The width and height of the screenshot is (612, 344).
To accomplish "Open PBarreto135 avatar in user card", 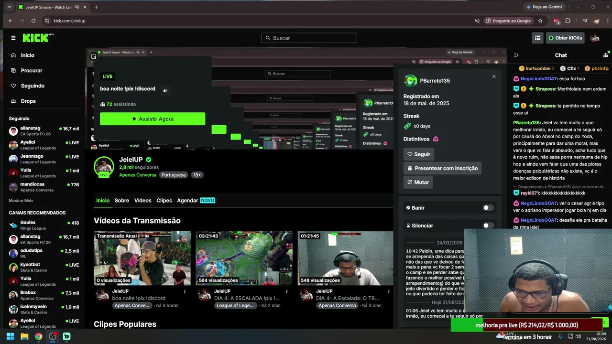I will pos(410,81).
